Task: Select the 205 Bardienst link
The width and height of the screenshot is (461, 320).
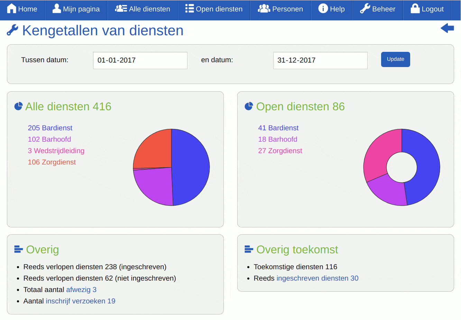Action: (x=50, y=128)
